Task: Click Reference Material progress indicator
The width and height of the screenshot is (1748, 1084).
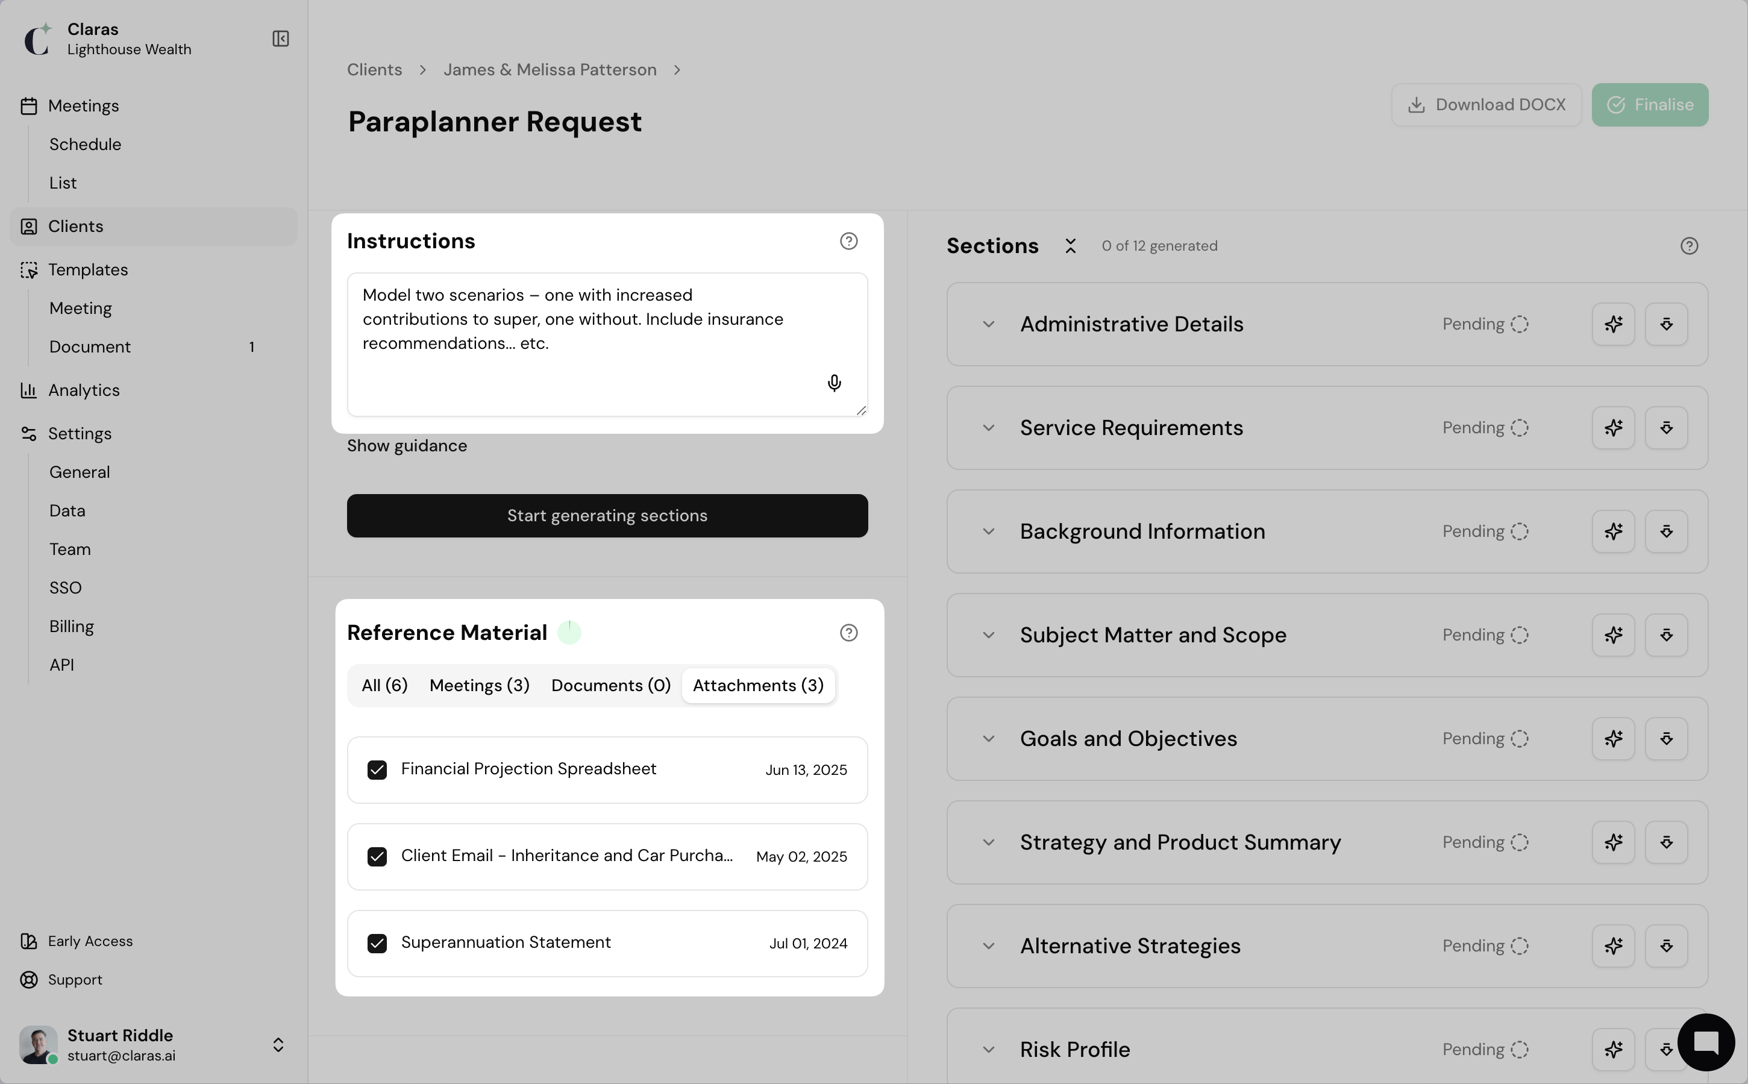Action: pos(569,632)
